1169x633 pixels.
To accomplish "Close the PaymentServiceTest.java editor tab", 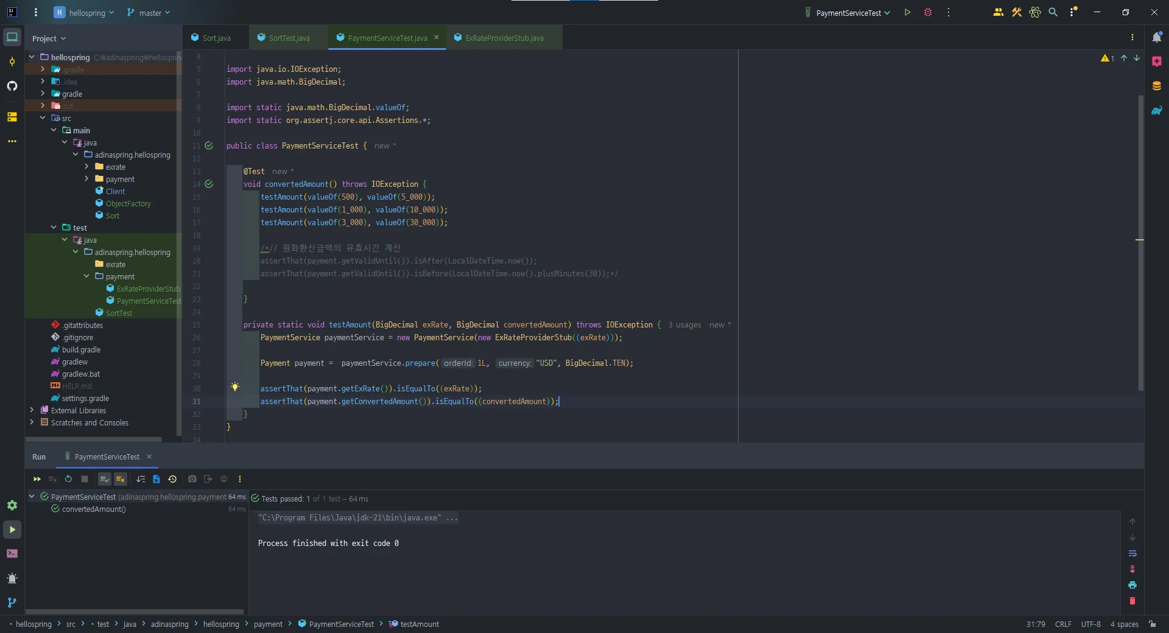I will (x=437, y=38).
